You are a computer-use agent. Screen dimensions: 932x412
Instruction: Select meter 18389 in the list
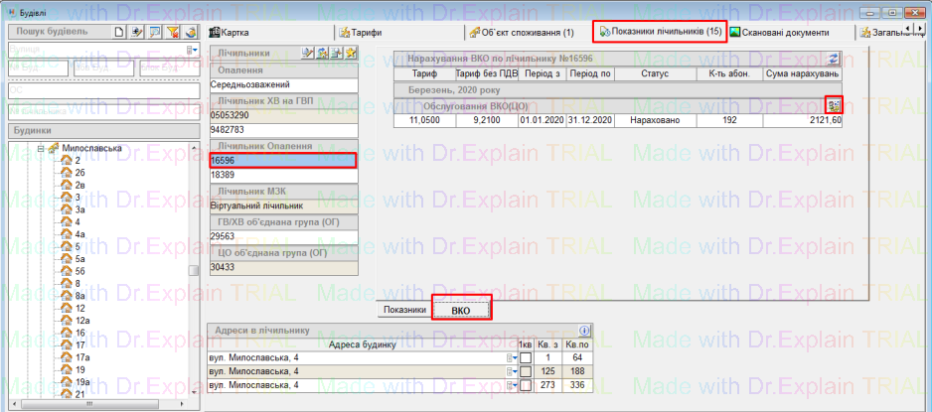tap(282, 175)
